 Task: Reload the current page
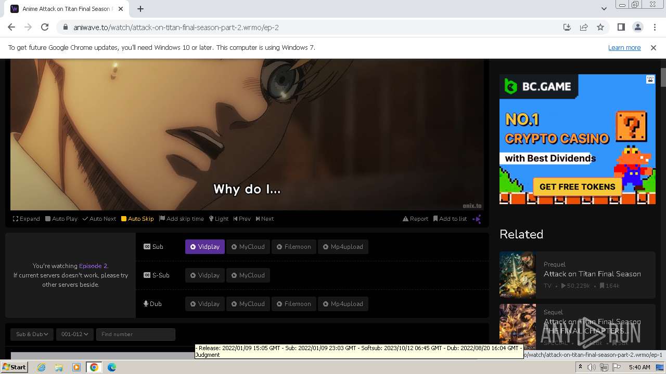pos(45,28)
